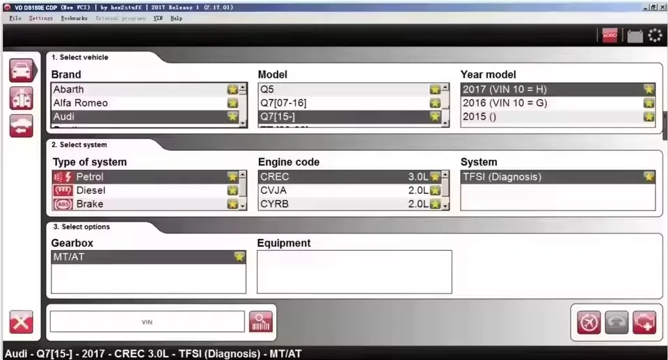Toggle favorite star for Brake system
The image size is (668, 360).
(x=232, y=204)
